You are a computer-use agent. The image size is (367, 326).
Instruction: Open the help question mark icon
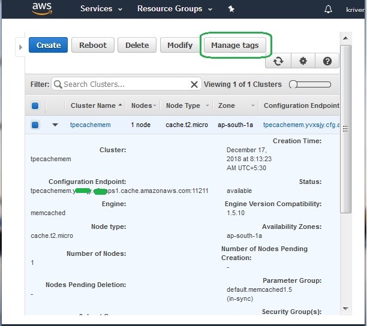click(327, 61)
